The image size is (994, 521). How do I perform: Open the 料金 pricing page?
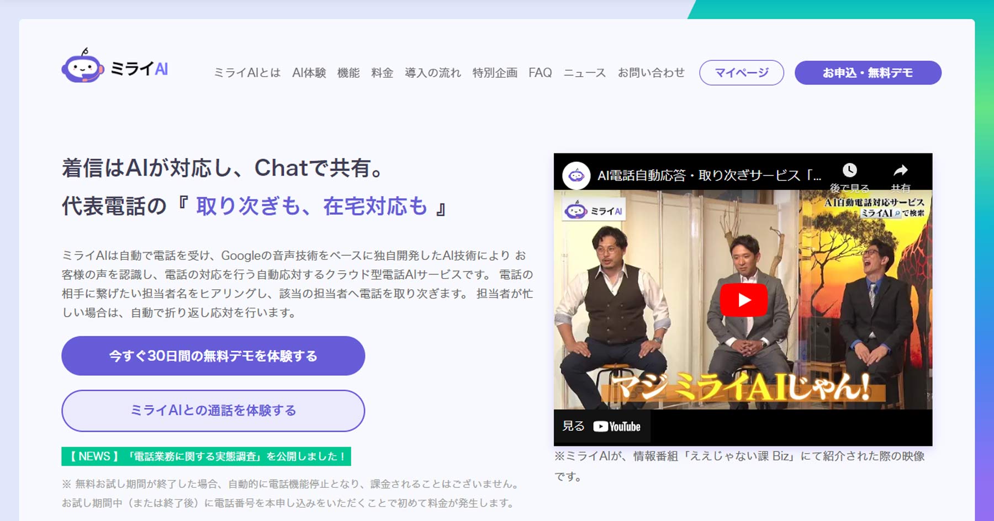pos(382,73)
